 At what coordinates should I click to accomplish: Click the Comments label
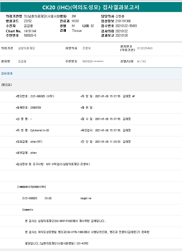[x=28, y=210]
